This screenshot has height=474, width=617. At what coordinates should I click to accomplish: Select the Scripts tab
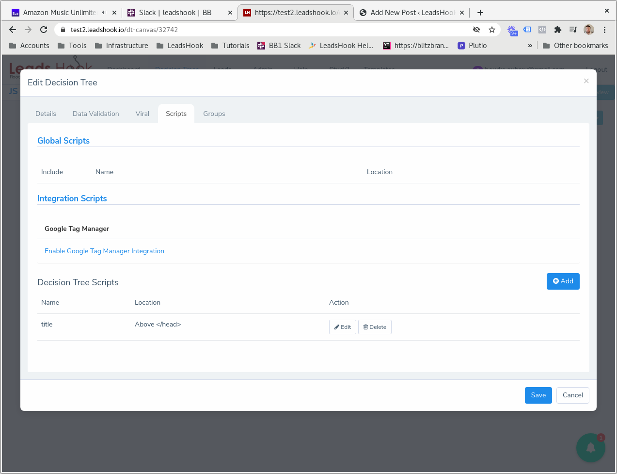point(176,114)
